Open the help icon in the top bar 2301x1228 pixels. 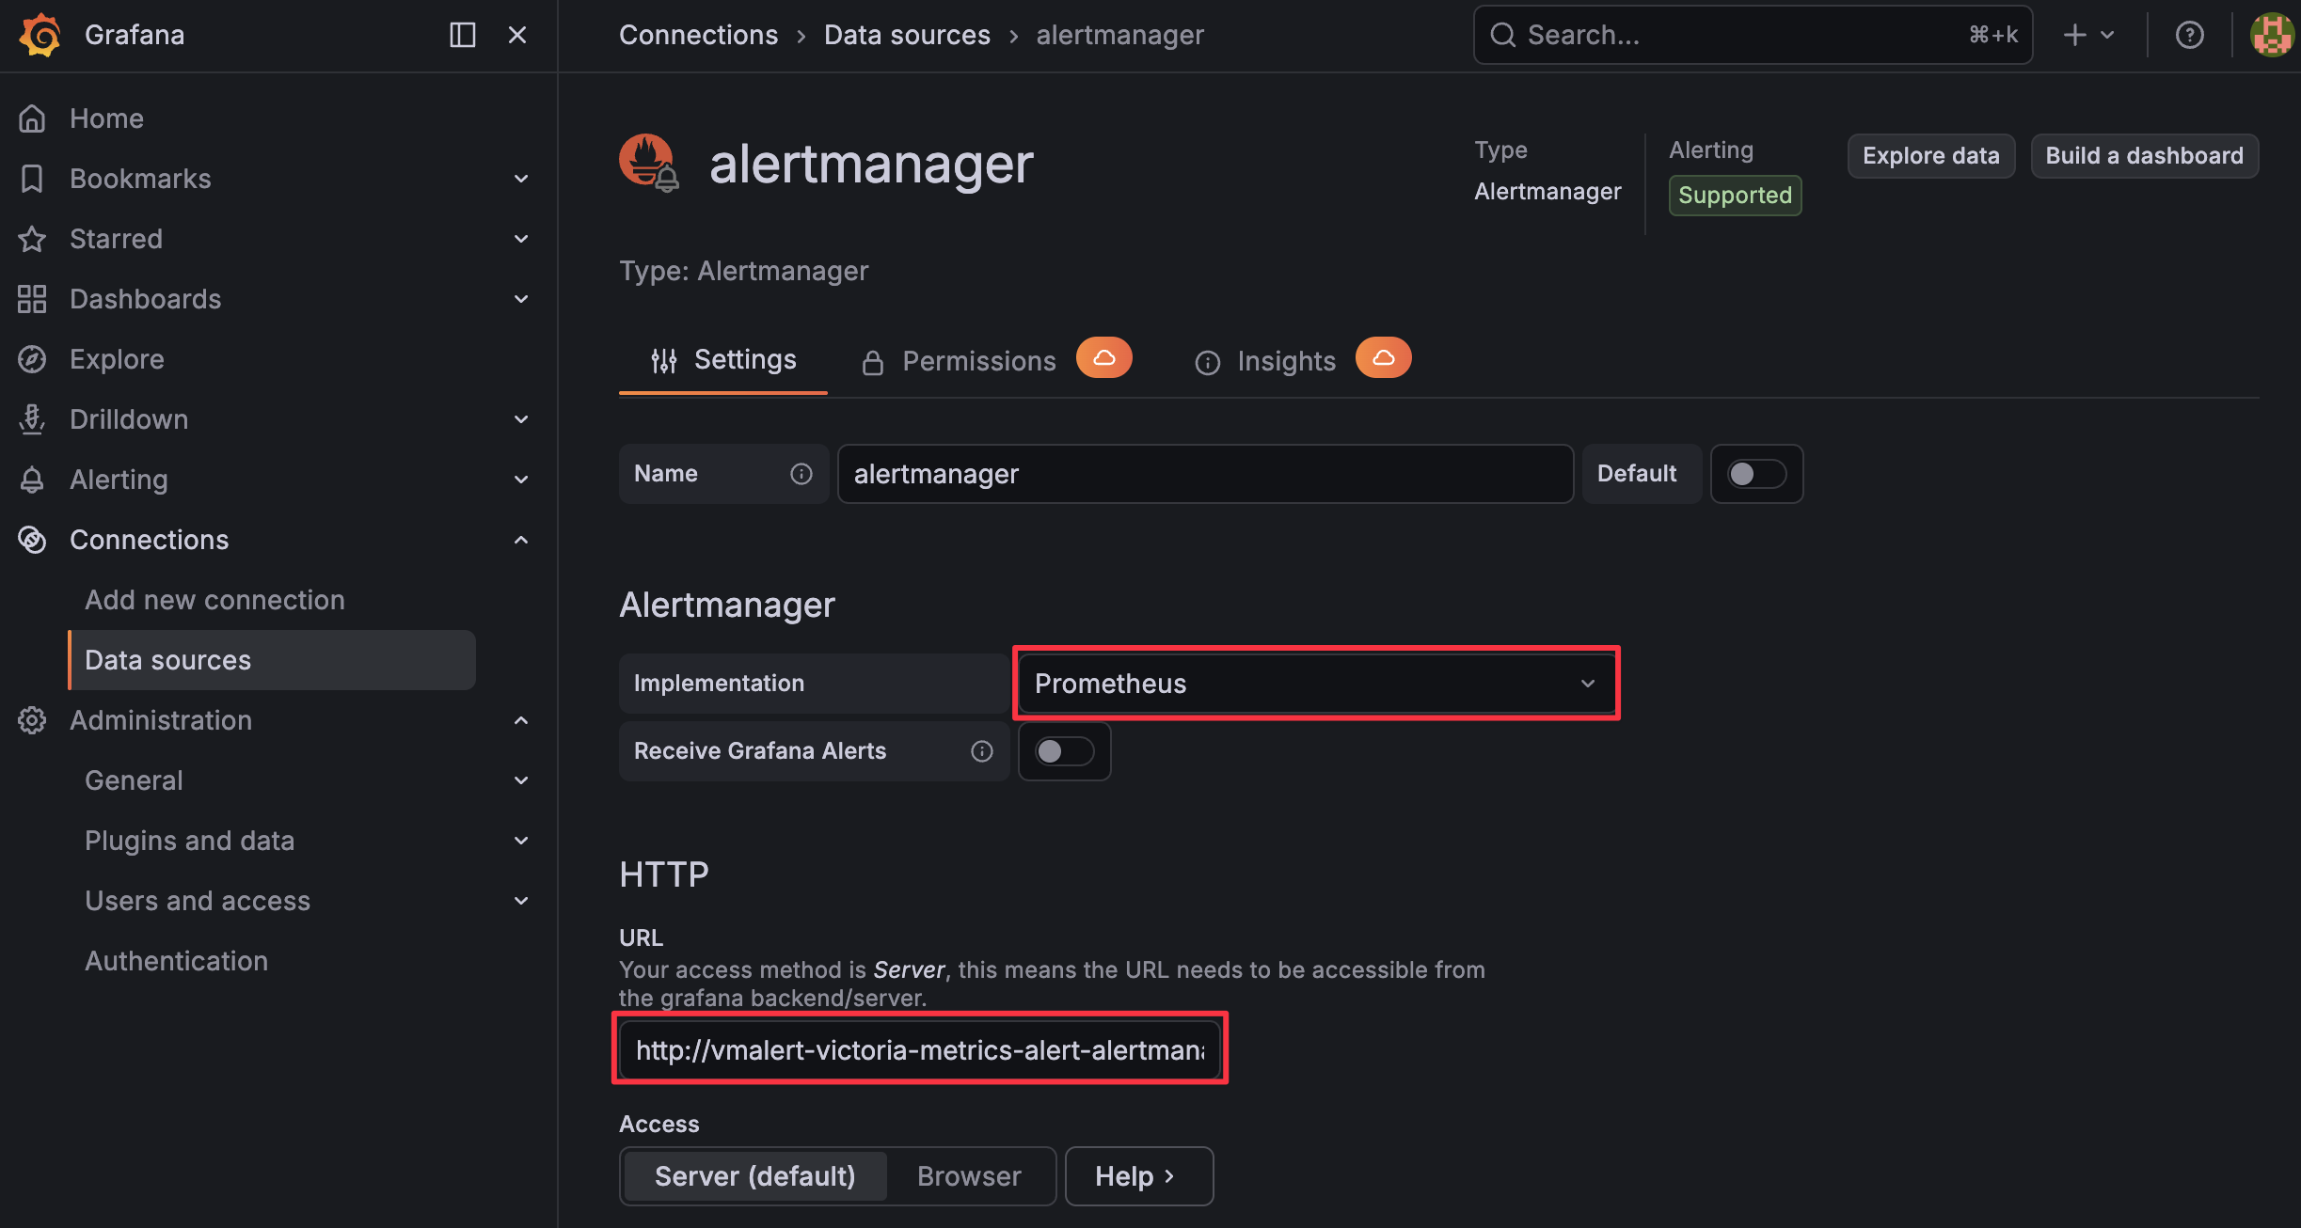pos(2190,35)
